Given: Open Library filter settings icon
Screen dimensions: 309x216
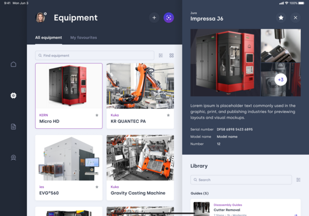Looking at the screenshot, I should (x=298, y=180).
